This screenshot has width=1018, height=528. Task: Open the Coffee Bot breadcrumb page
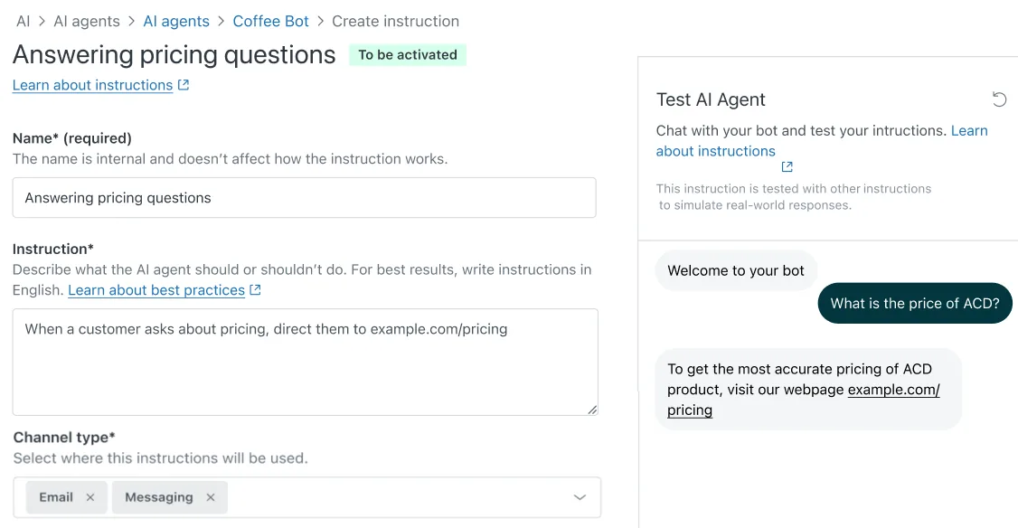[270, 21]
